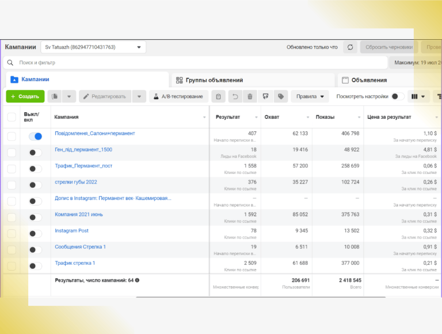Switch on стрелки губы 2022 campaign
442x334 pixels.
tap(36, 185)
